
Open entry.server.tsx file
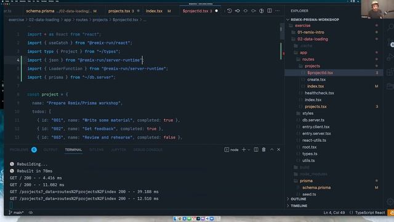click(x=316, y=134)
